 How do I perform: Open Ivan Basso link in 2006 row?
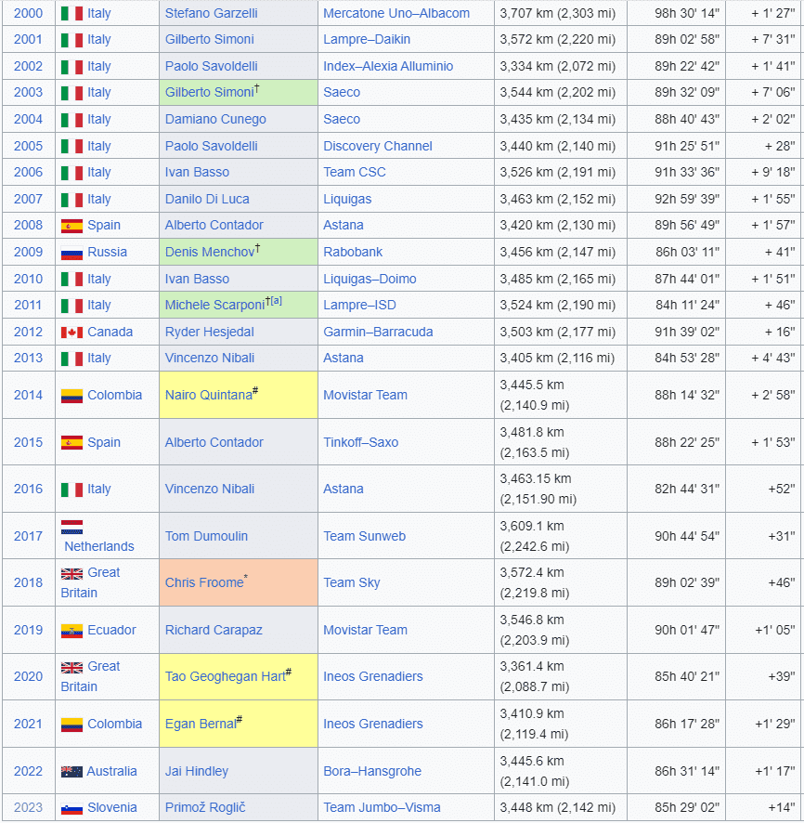[197, 172]
